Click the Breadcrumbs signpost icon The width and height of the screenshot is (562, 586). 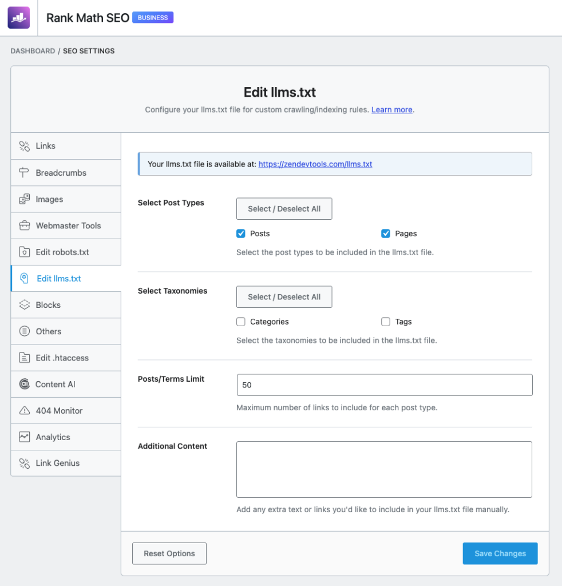pos(24,173)
